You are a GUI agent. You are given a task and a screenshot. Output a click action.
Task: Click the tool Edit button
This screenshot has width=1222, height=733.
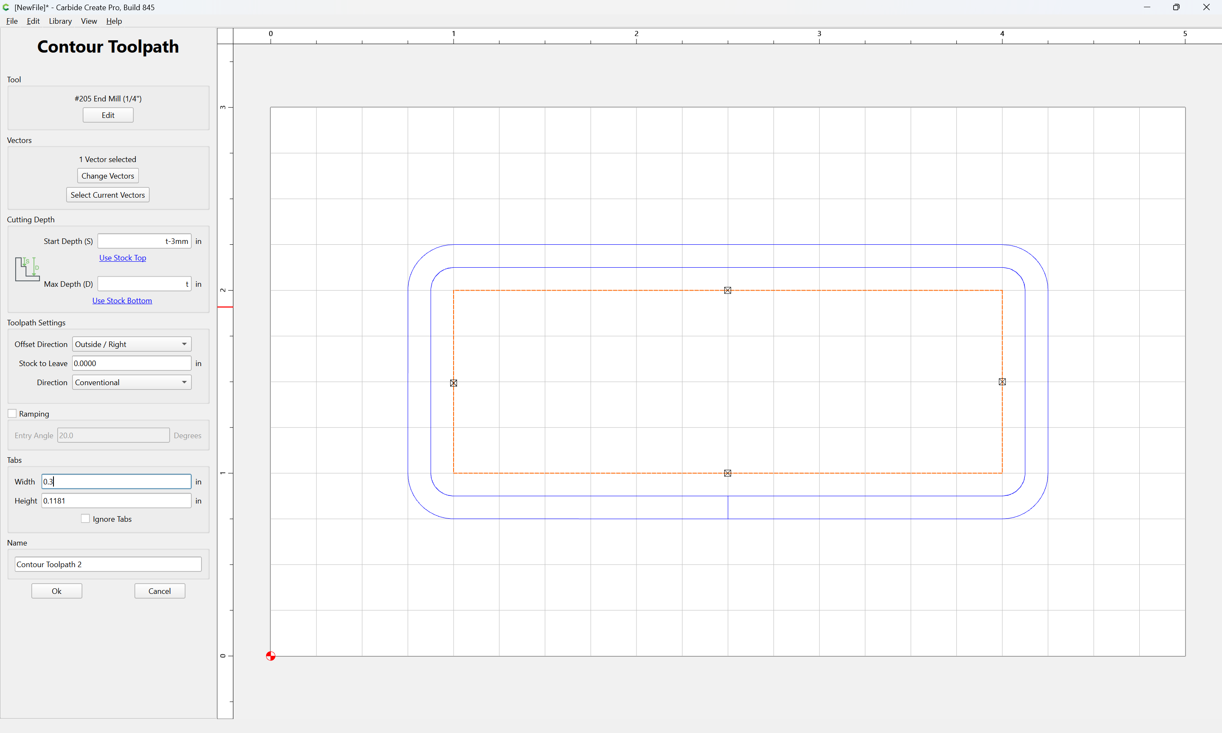tap(108, 115)
